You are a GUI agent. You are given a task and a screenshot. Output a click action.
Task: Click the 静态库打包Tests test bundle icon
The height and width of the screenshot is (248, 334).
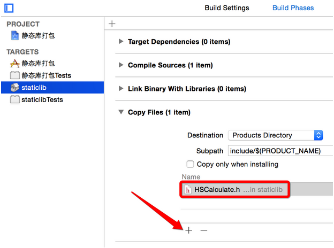[x=14, y=75]
